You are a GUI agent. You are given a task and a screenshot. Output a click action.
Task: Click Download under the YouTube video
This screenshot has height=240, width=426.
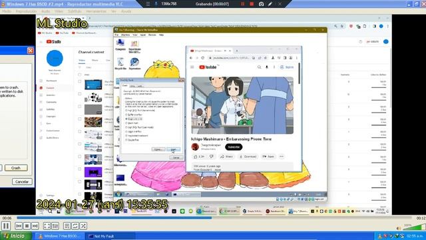(248, 157)
